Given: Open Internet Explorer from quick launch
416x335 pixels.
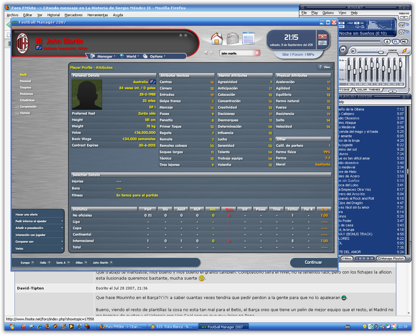Looking at the screenshot, I should click(x=39, y=326).
